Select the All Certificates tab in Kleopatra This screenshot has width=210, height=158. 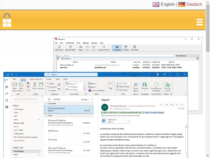pos(66,58)
